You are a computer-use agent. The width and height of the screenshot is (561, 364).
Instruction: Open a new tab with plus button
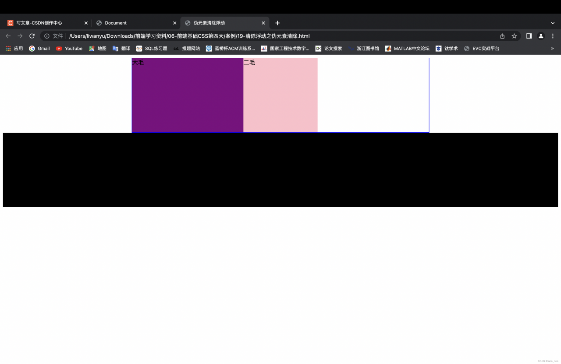[277, 23]
